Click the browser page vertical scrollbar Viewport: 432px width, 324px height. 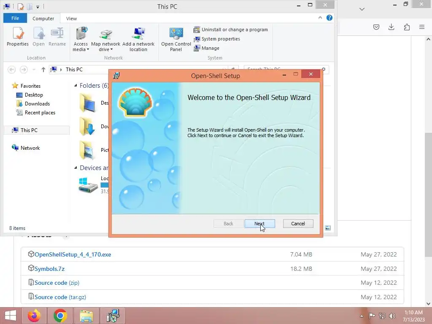pos(428,194)
